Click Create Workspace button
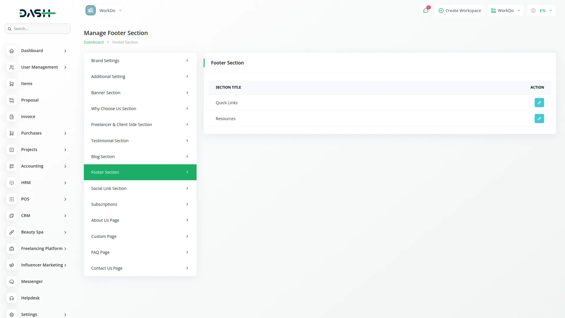Screen dimensions: 565x318 coord(460,10)
